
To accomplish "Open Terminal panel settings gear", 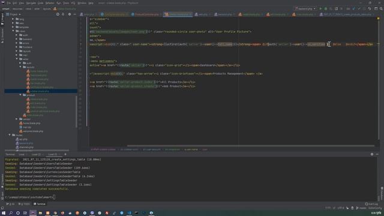I will point(372,154).
